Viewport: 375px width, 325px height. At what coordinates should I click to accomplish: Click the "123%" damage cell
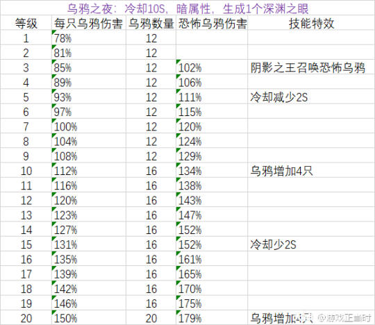[88, 215]
